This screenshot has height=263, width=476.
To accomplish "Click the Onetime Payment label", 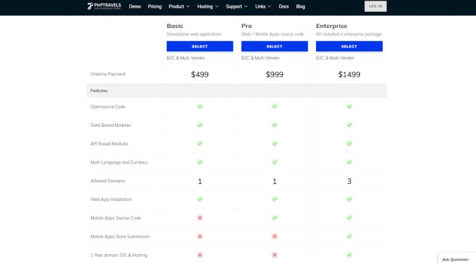I will [108, 74].
